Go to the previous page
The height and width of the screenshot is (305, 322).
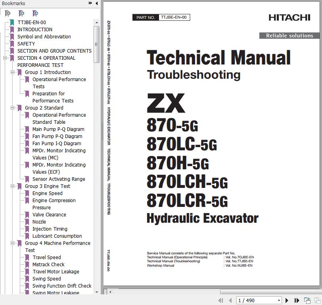230,301
